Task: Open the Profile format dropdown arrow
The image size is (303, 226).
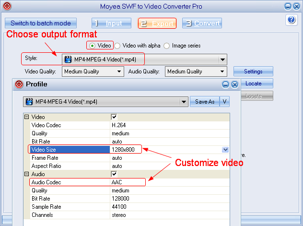Action: pos(184,102)
